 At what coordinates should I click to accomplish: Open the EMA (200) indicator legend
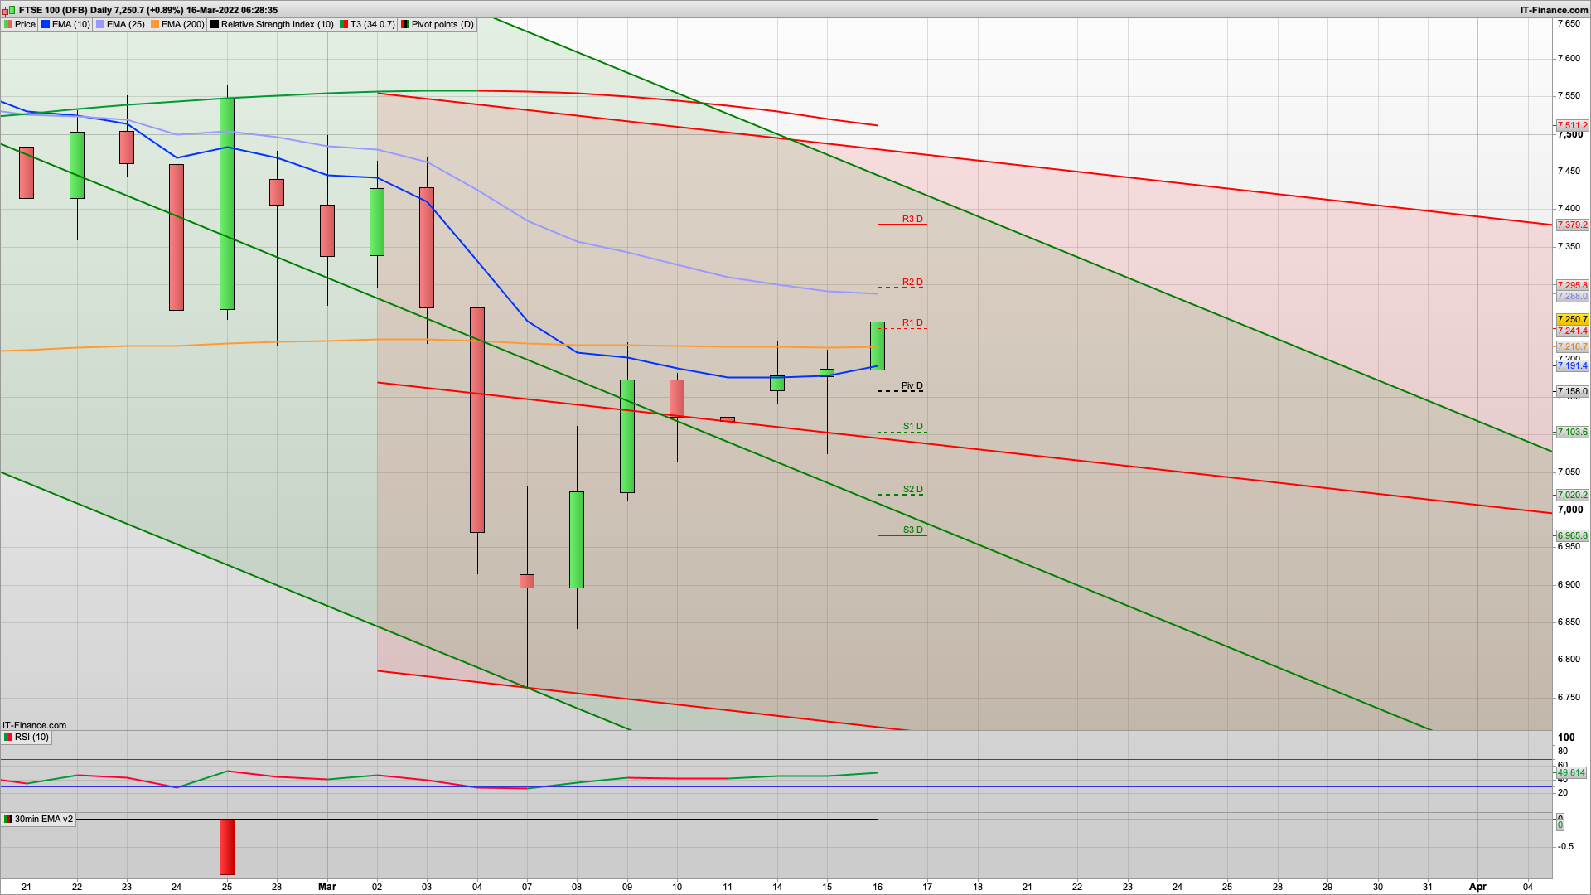177,25
